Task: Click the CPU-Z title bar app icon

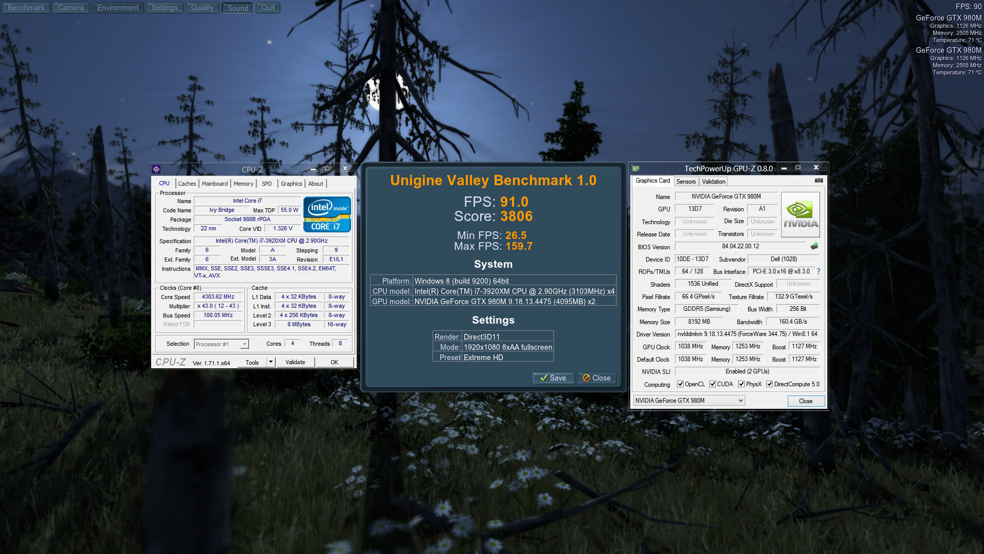Action: 156,169
